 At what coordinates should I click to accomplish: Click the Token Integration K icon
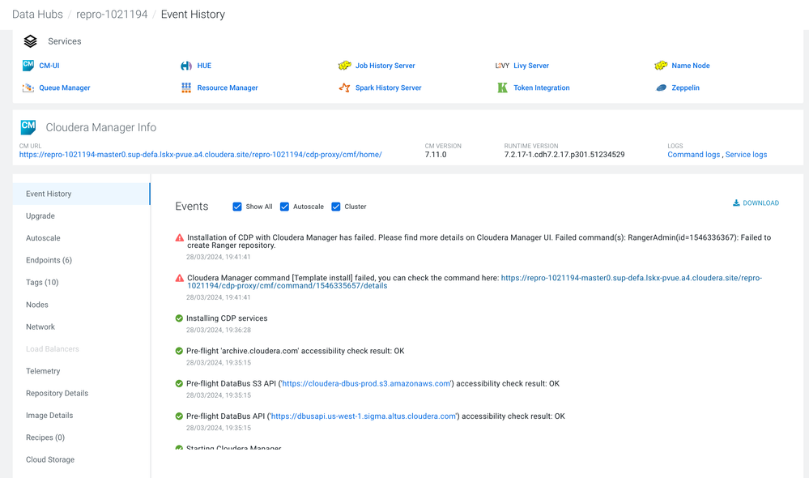pyautogui.click(x=503, y=87)
